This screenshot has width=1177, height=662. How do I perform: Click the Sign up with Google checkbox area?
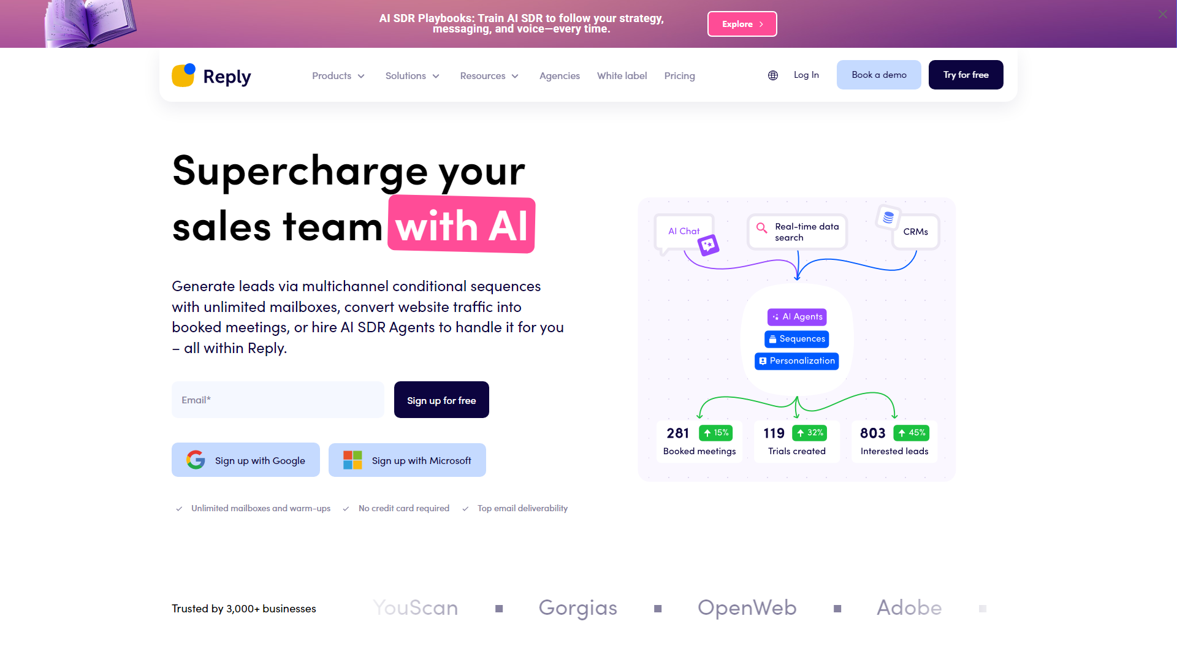(x=245, y=460)
